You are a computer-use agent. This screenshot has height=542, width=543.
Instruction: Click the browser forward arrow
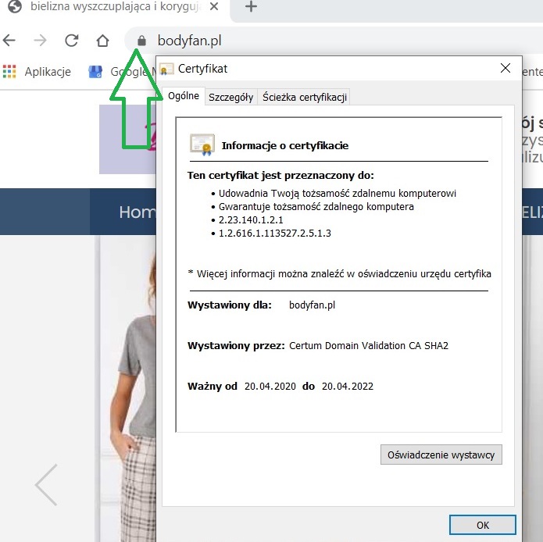pyautogui.click(x=40, y=41)
